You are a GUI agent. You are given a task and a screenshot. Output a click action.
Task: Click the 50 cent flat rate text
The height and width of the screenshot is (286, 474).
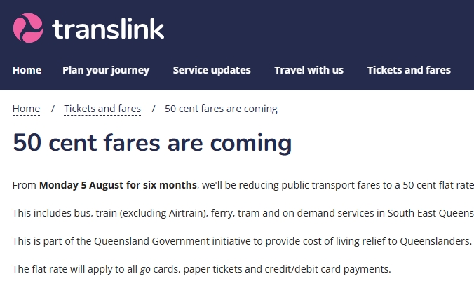pyautogui.click(x=438, y=185)
